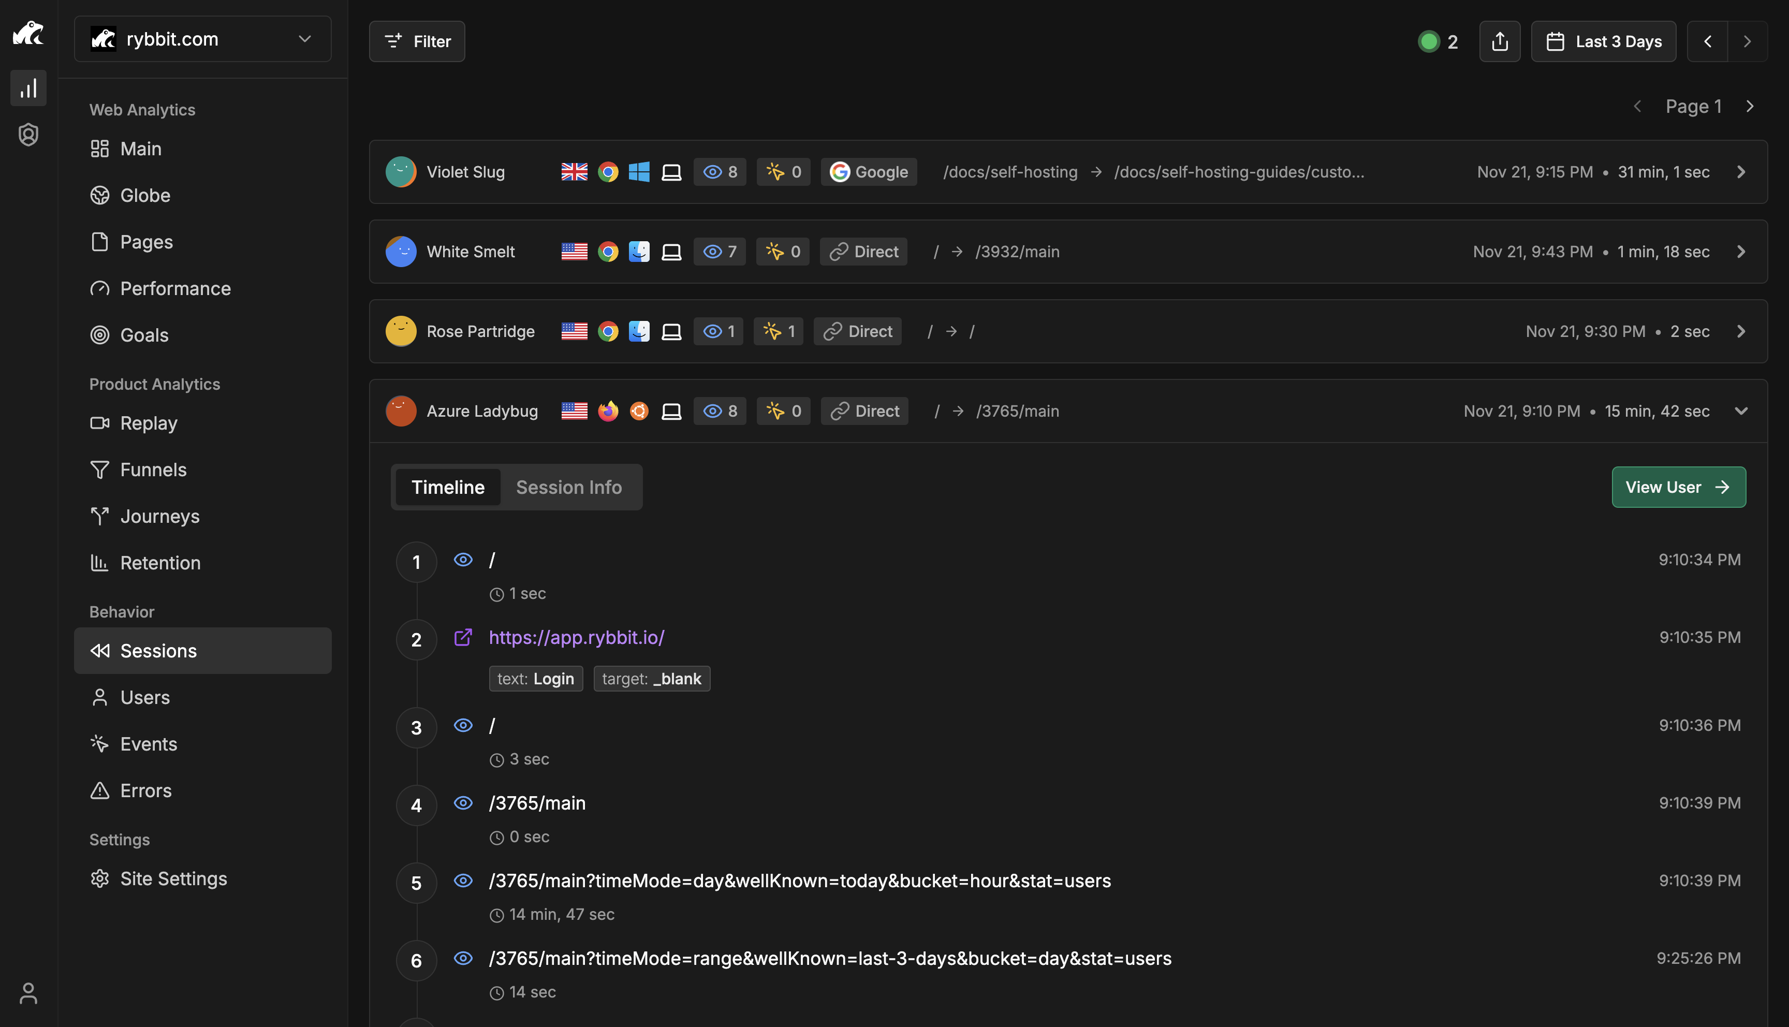Click the Google referrer badge on Violet Slug

(868, 172)
